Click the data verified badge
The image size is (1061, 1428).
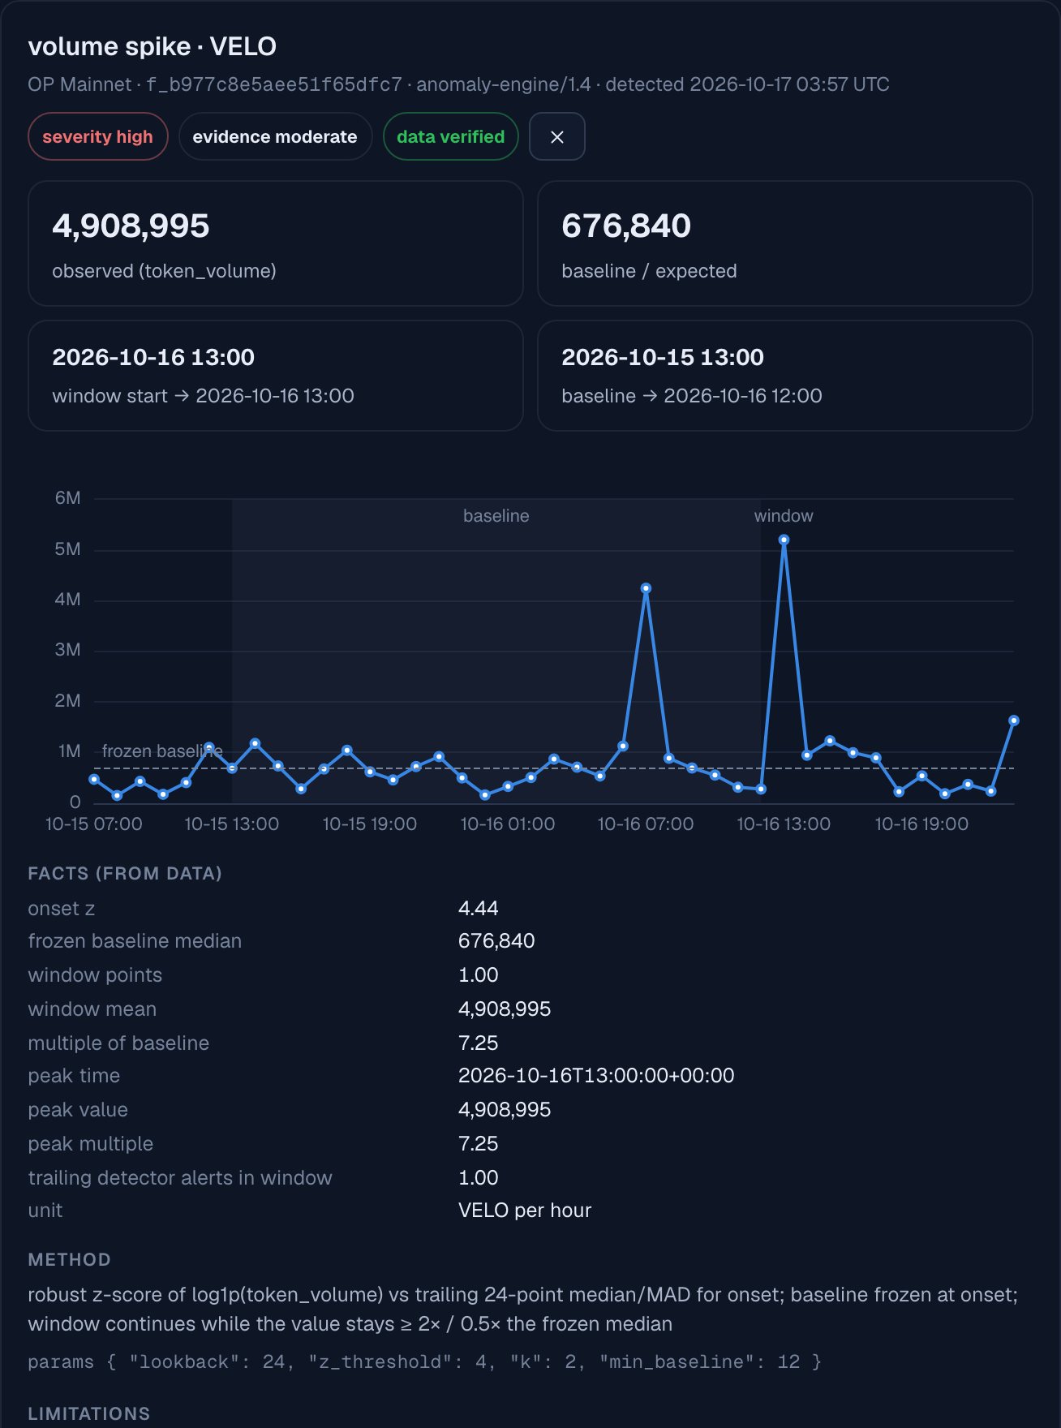click(x=450, y=136)
